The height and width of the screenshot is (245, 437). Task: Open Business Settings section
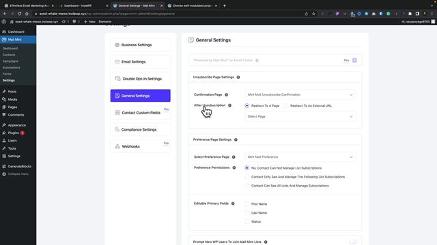tap(140, 45)
